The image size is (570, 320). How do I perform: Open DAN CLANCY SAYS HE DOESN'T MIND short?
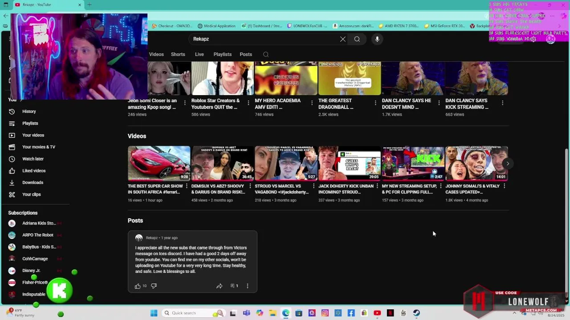413,79
